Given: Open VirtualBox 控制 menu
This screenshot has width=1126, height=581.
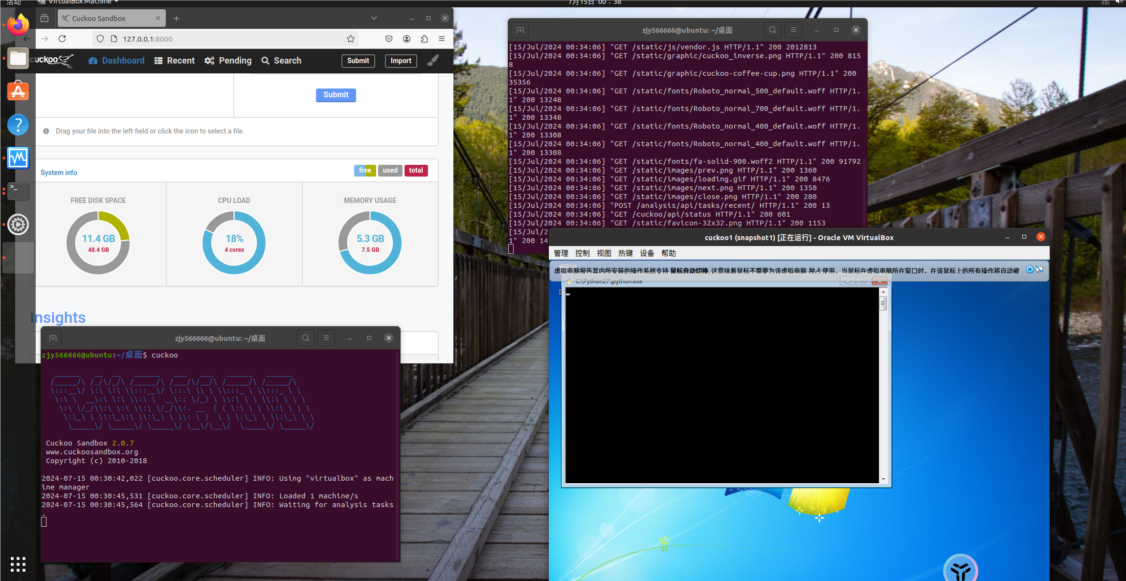Looking at the screenshot, I should click(x=583, y=253).
